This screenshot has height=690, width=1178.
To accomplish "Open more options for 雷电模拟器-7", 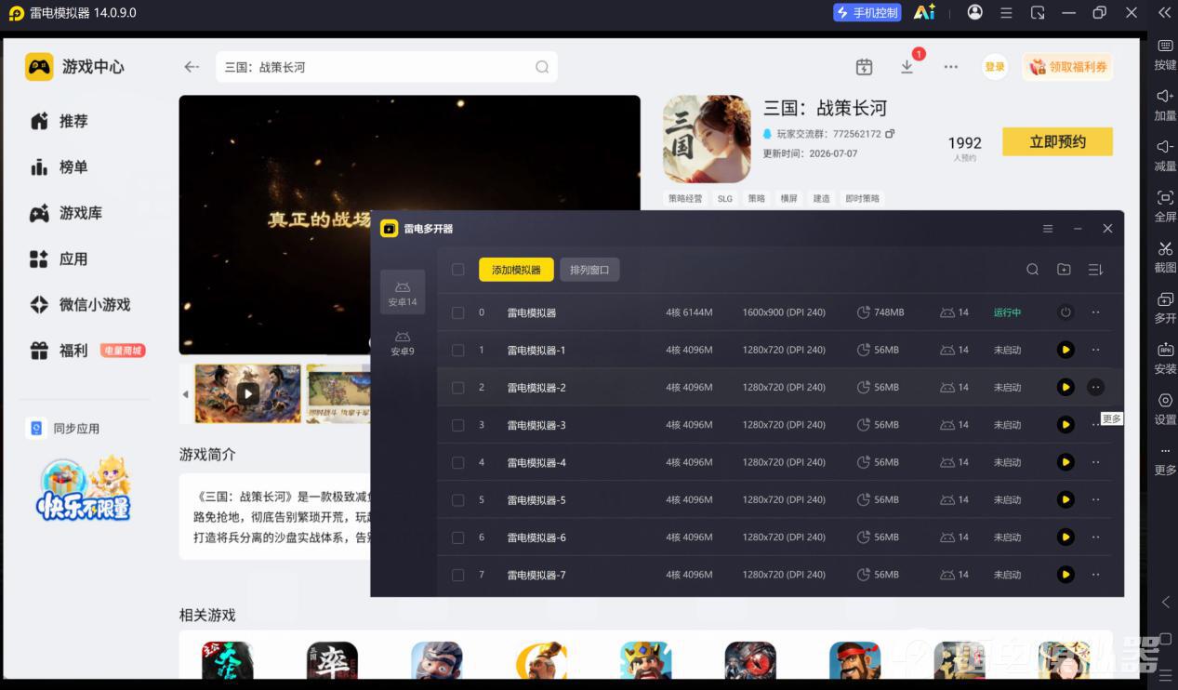I will [x=1095, y=575].
